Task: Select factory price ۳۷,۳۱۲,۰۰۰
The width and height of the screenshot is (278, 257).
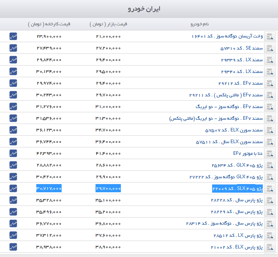Action: coord(49,236)
